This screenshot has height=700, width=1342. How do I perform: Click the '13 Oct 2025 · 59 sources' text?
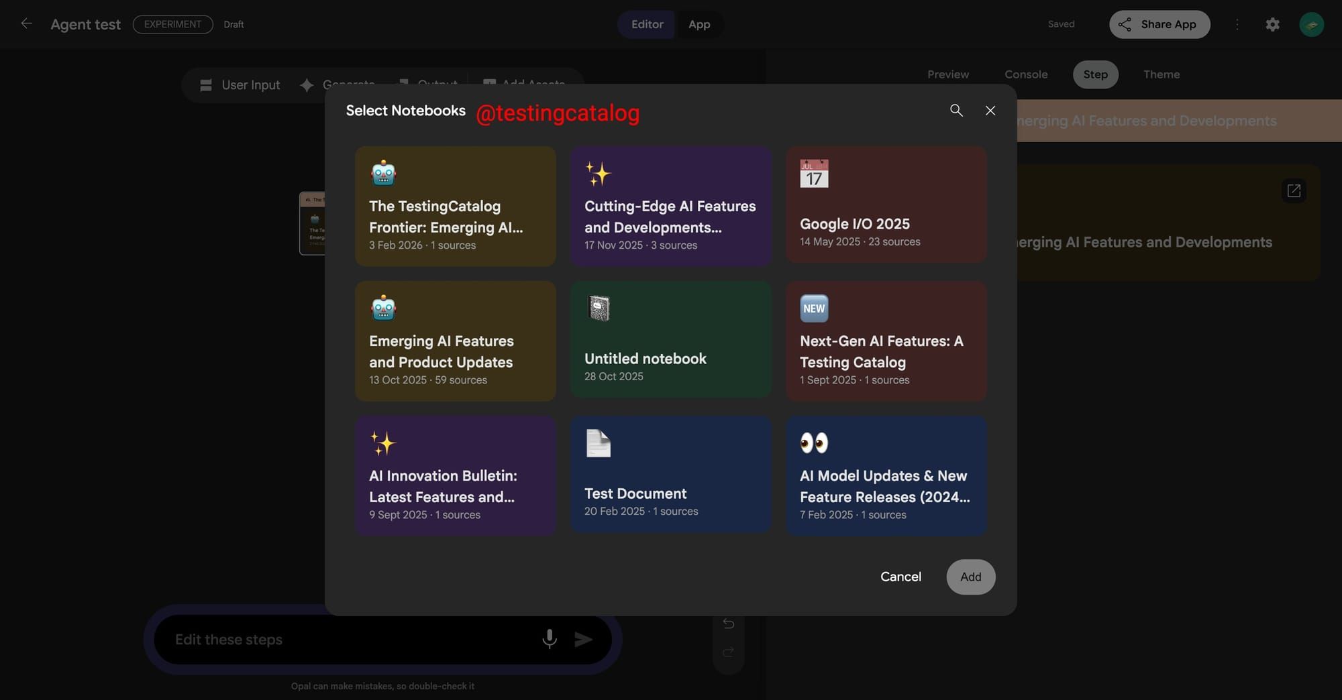pyautogui.click(x=427, y=380)
